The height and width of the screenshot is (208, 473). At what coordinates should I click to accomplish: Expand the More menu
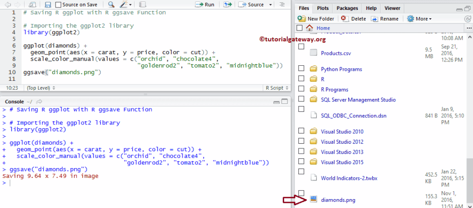[420, 19]
